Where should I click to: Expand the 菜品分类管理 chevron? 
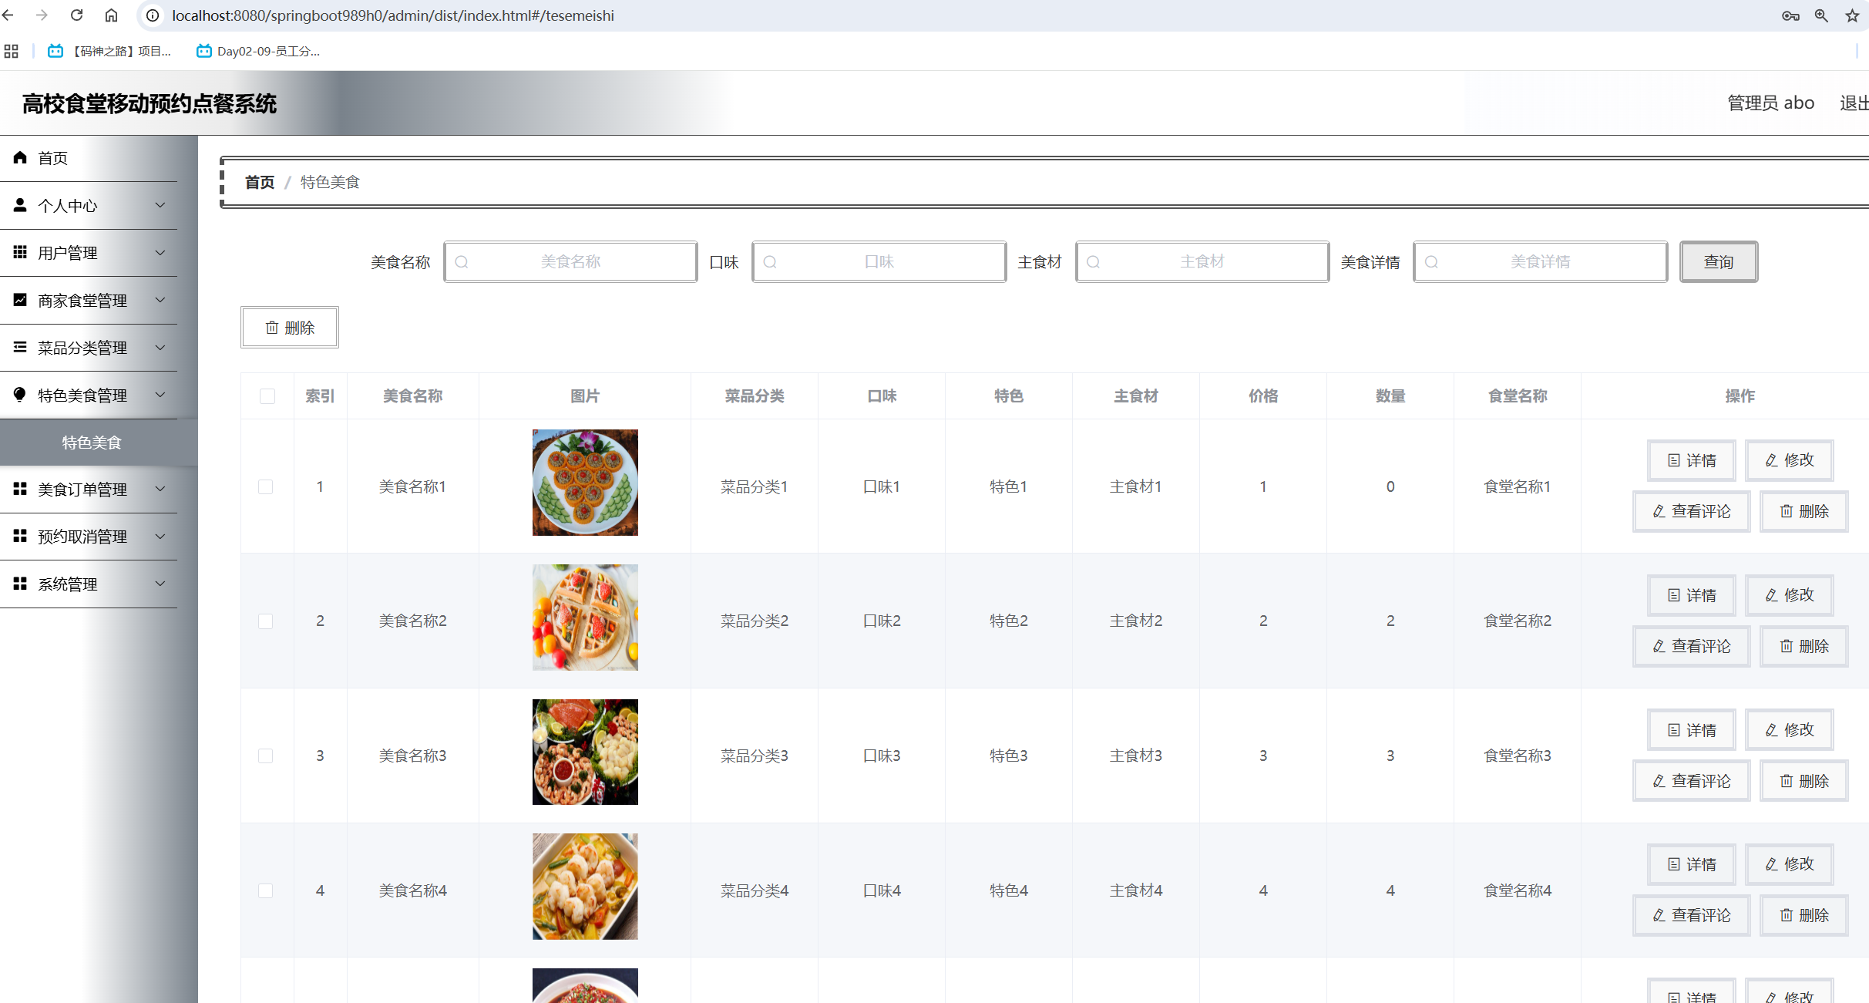[x=160, y=347]
